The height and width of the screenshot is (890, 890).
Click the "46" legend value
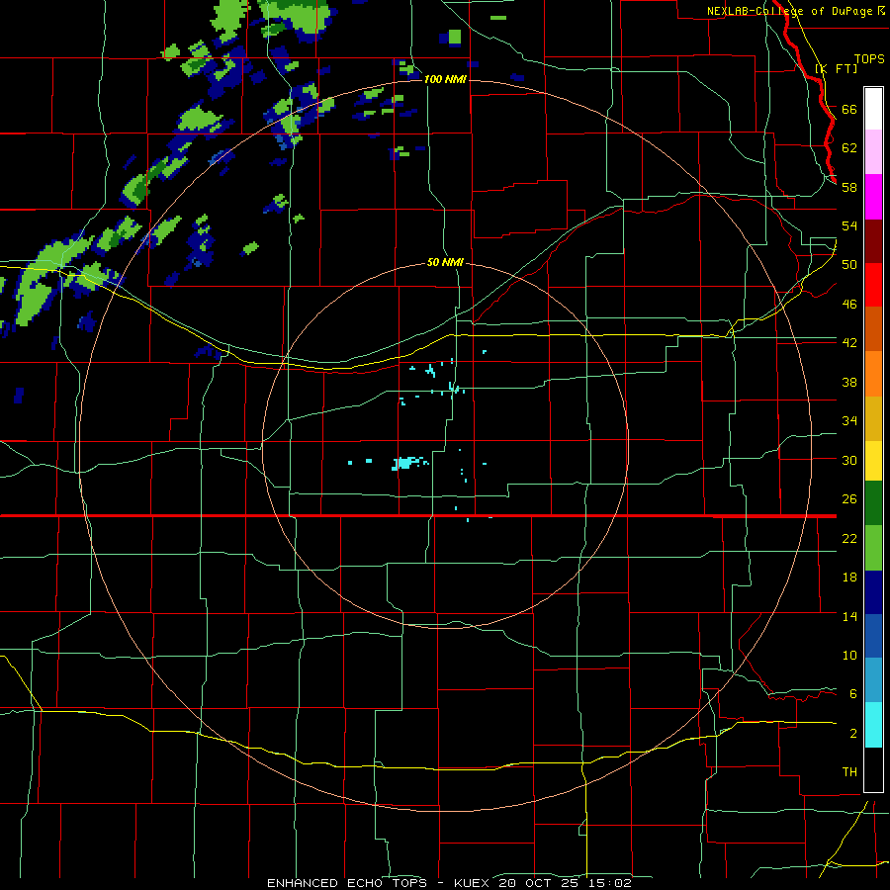click(x=849, y=305)
